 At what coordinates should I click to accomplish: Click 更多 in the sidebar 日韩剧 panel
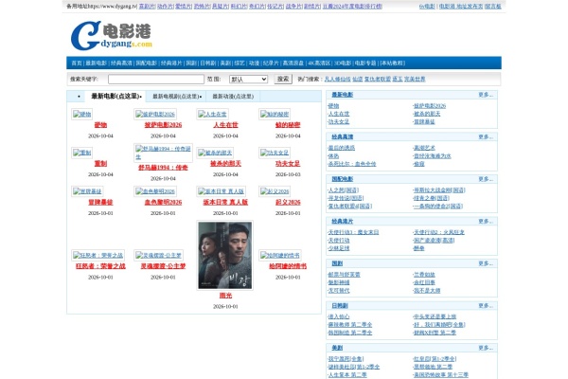pos(486,305)
